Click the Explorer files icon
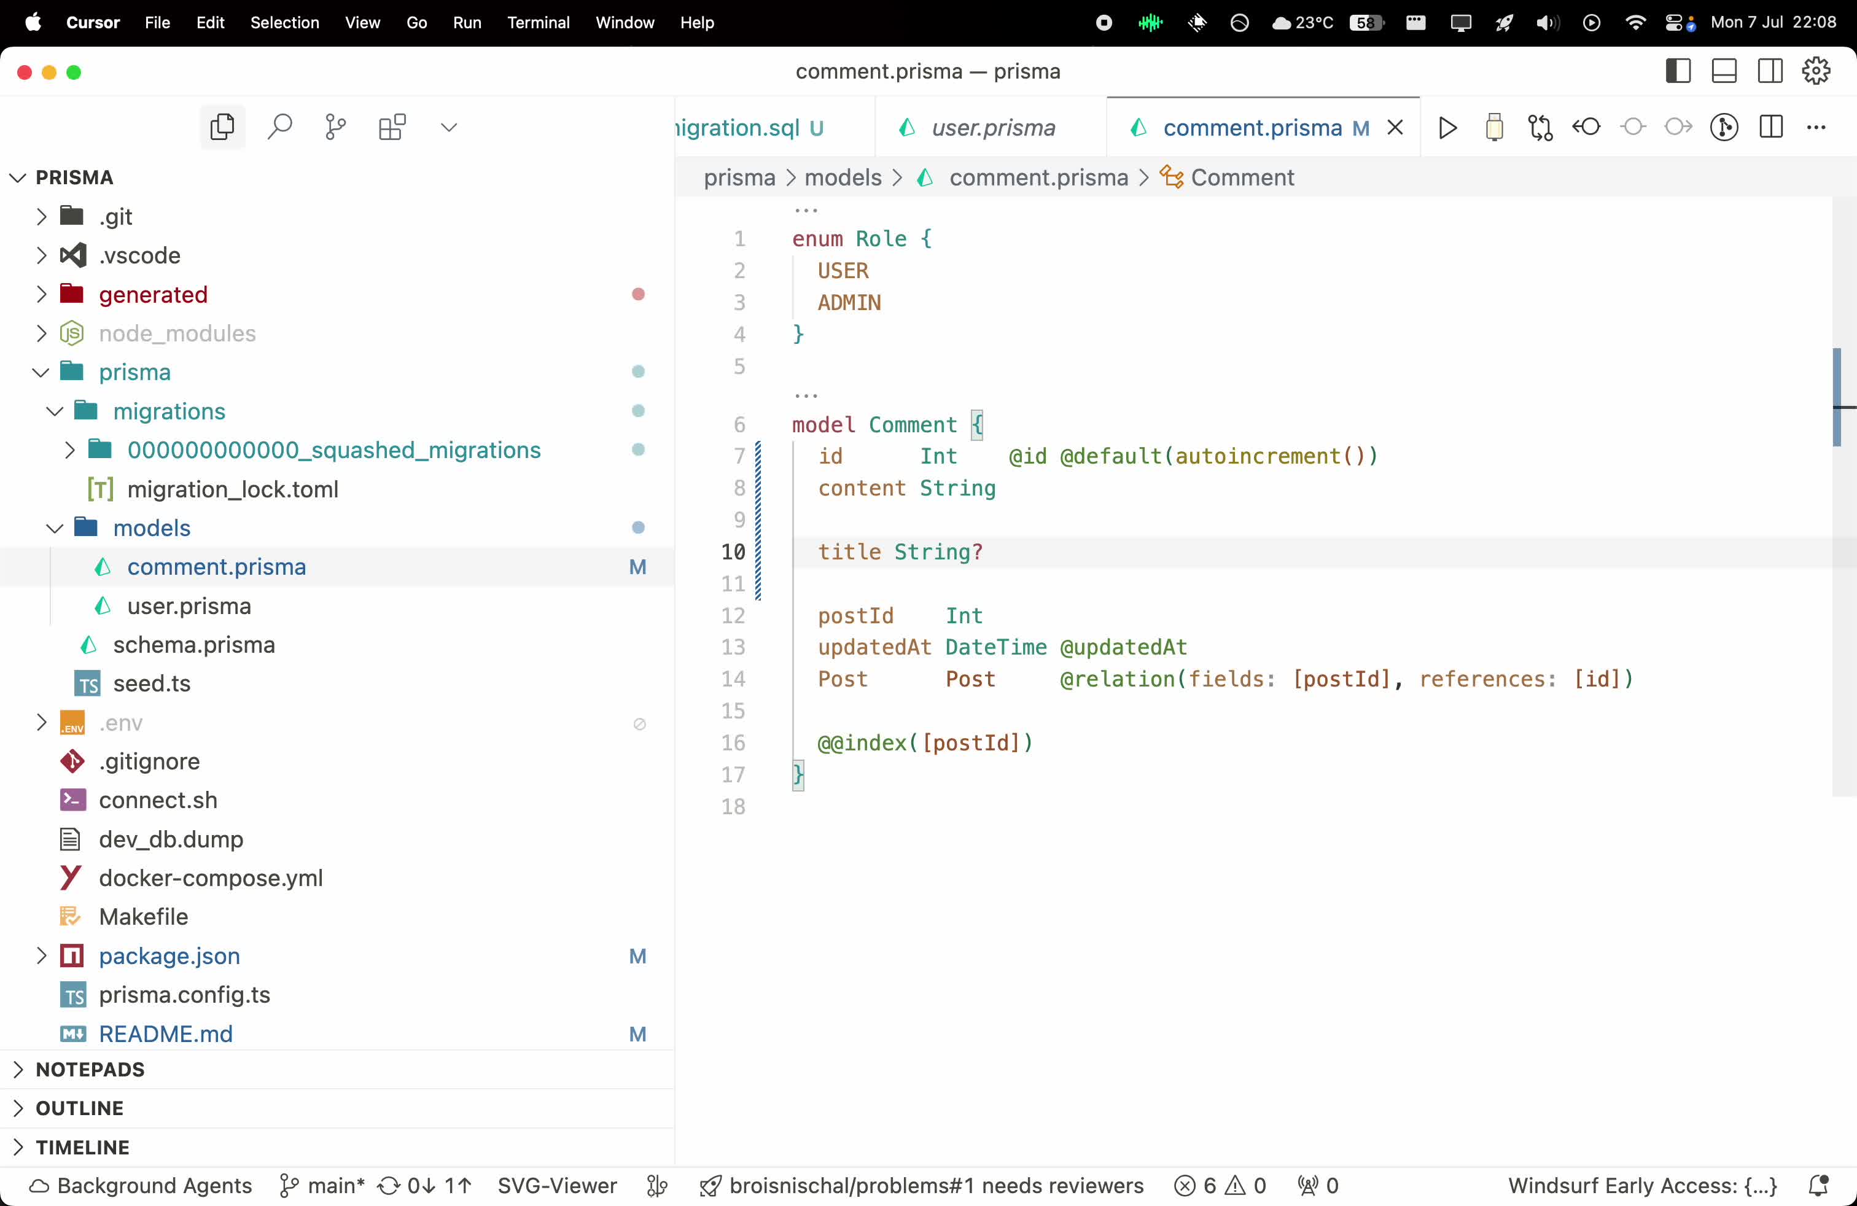Image resolution: width=1857 pixels, height=1206 pixels. [222, 126]
